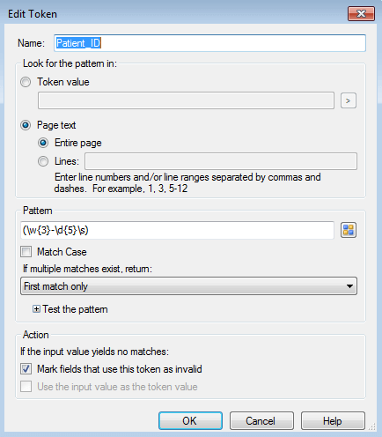
Task: Select the Lines radio option
Action: [43, 161]
